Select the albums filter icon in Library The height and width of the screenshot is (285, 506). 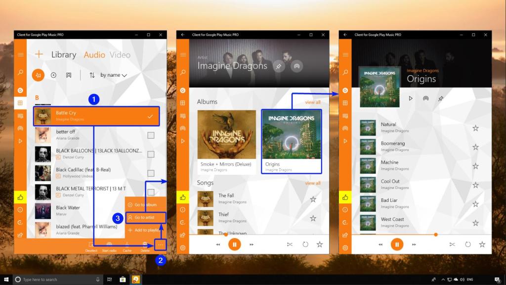pos(53,75)
